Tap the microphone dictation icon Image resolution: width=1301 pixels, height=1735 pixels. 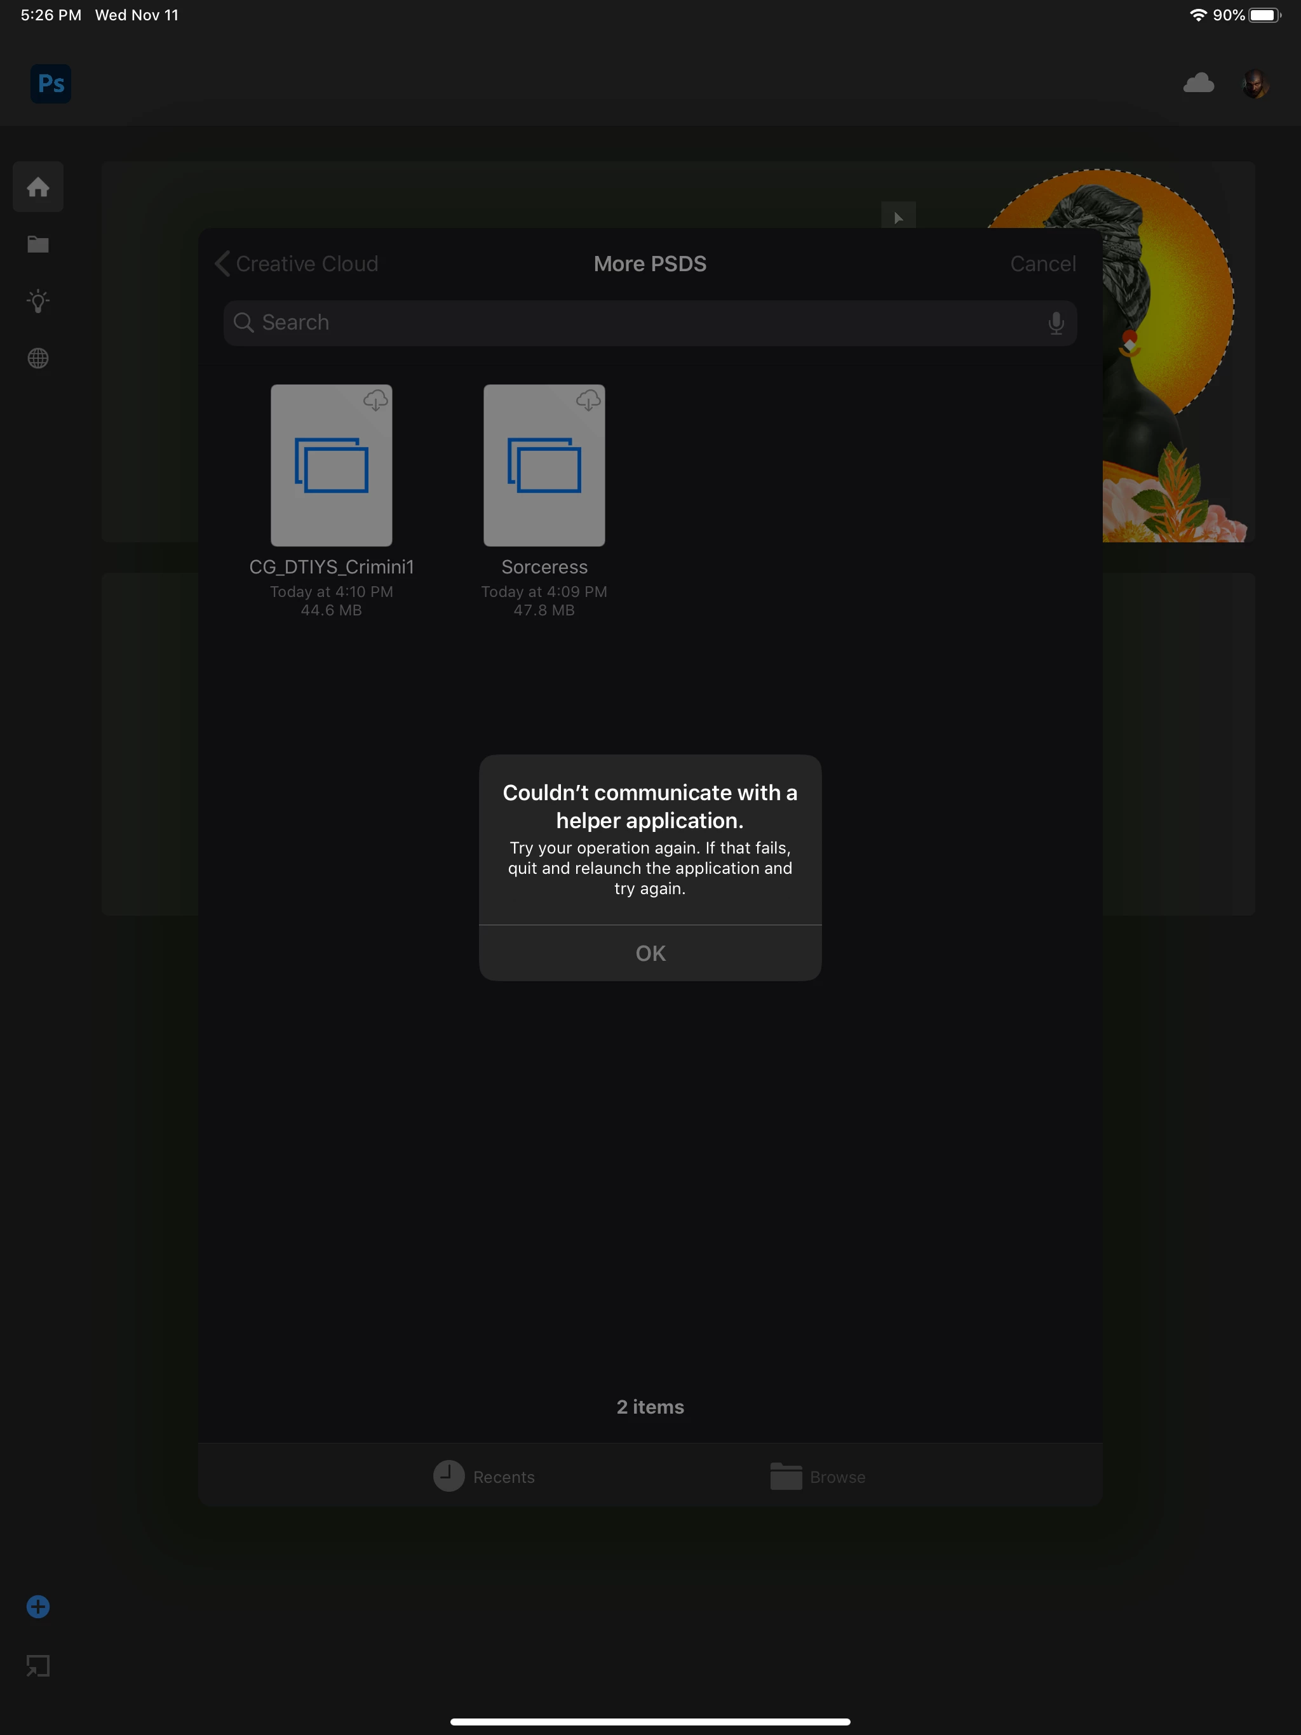1056,323
